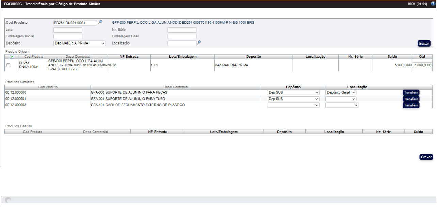Click the Qtd field showing 5.000,0000

click(422, 65)
